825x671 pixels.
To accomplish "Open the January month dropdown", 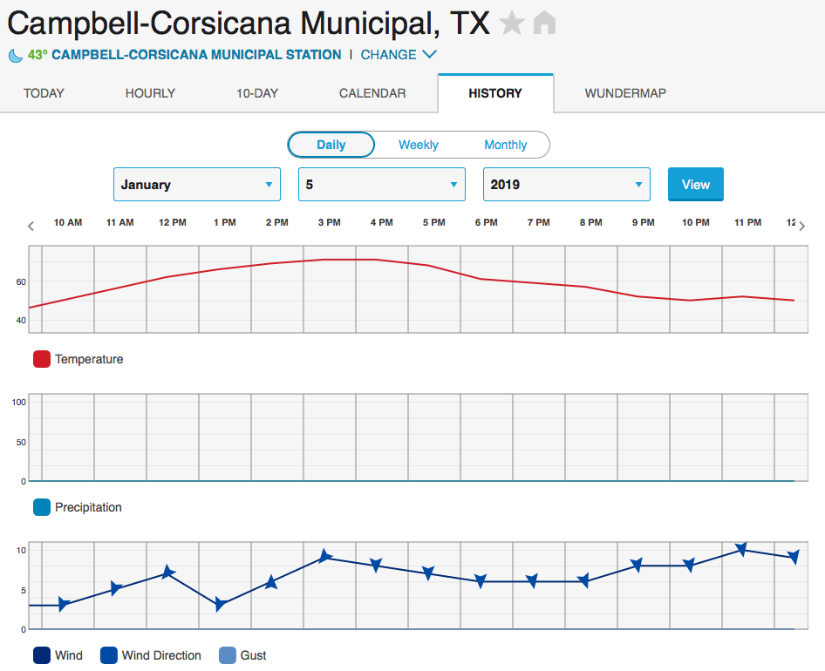I will point(197,185).
